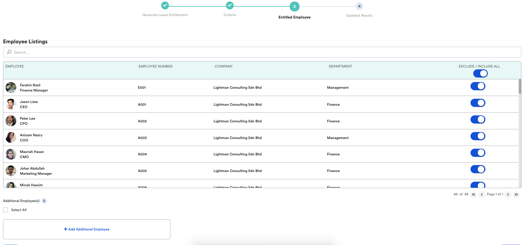The width and height of the screenshot is (525, 245).
Task: Click Farahin Rosli's Management department cell
Action: [338, 88]
